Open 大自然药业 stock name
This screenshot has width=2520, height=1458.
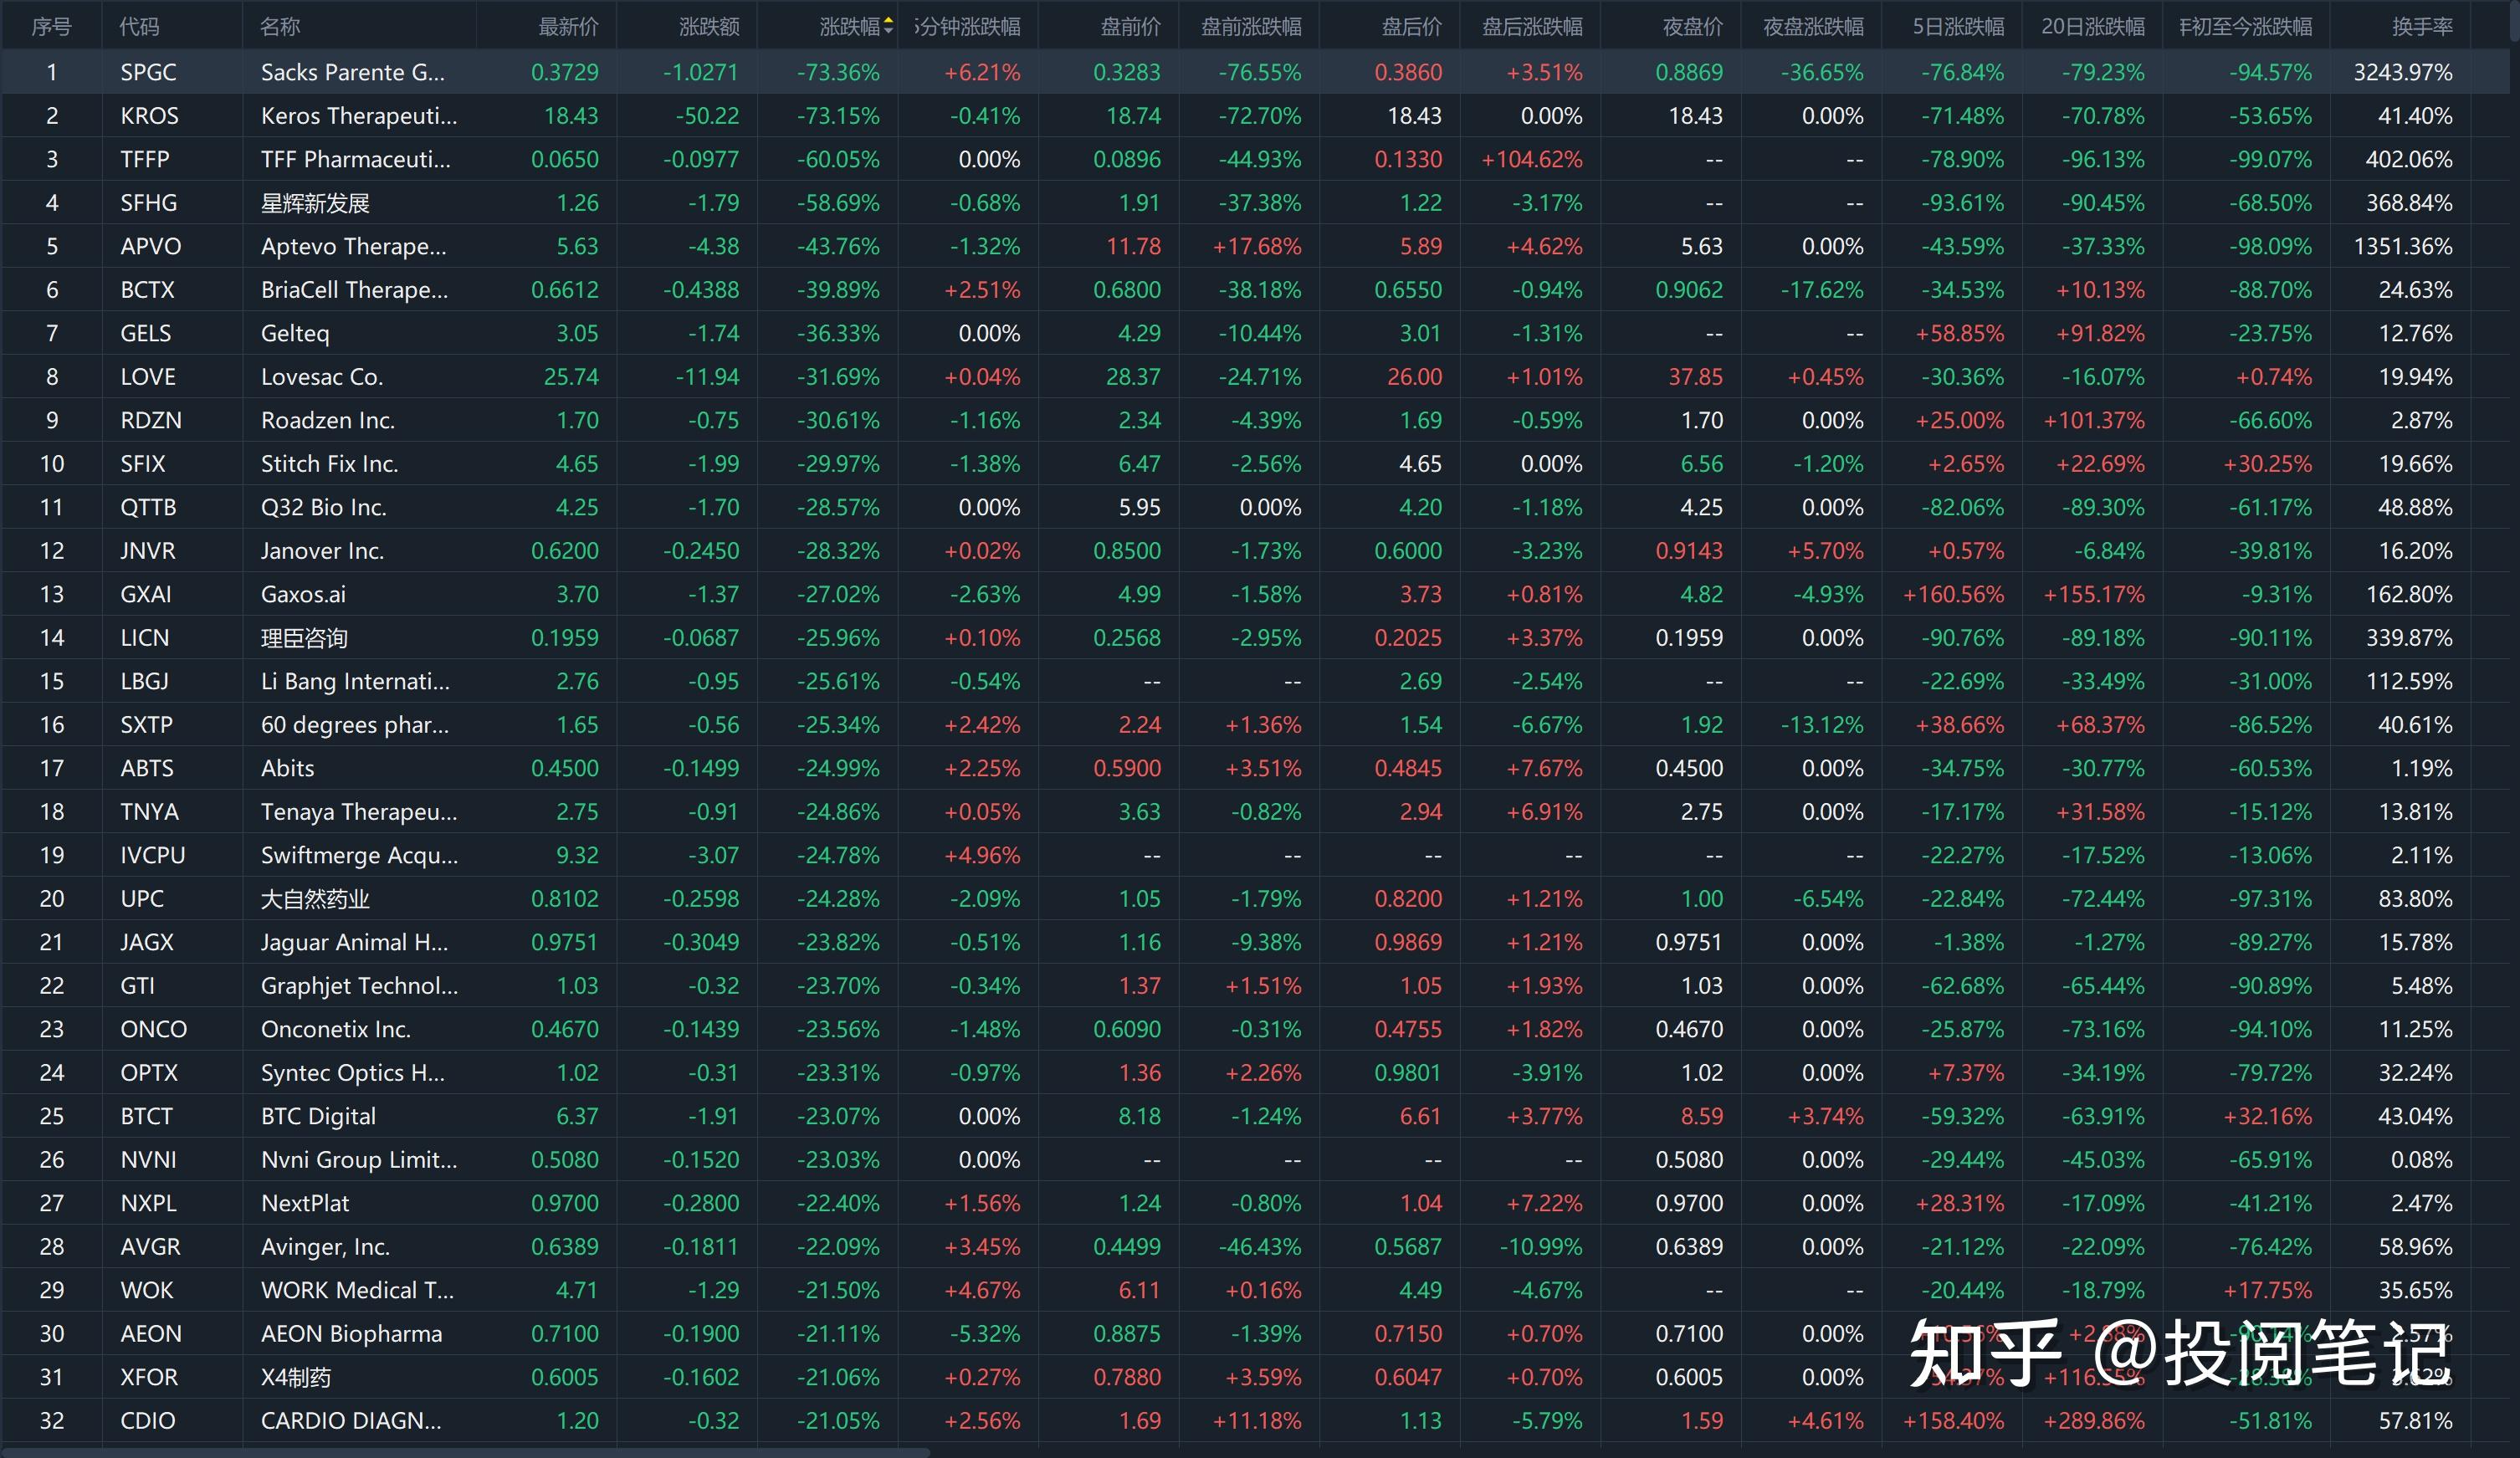(x=315, y=899)
